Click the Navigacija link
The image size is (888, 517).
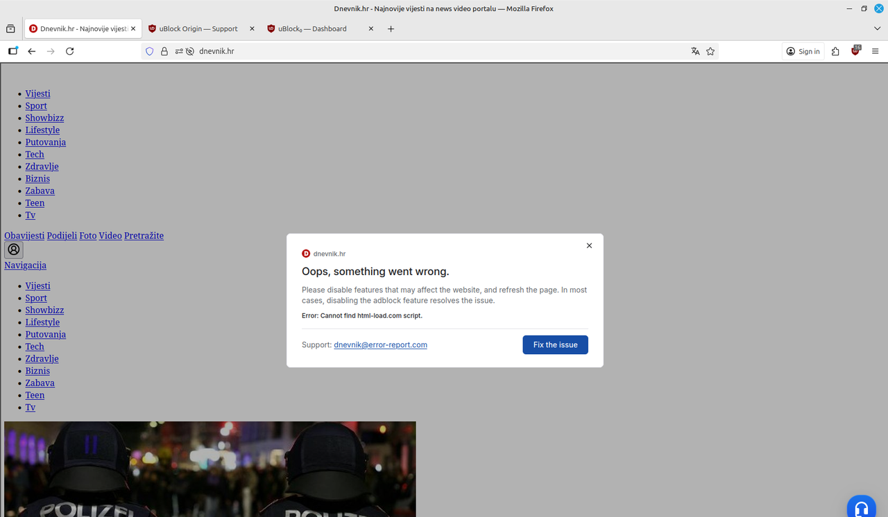pos(25,265)
